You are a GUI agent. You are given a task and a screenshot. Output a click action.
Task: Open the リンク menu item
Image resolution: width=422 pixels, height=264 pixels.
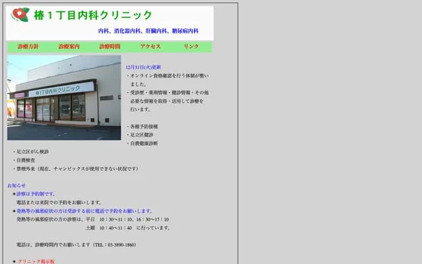(191, 46)
